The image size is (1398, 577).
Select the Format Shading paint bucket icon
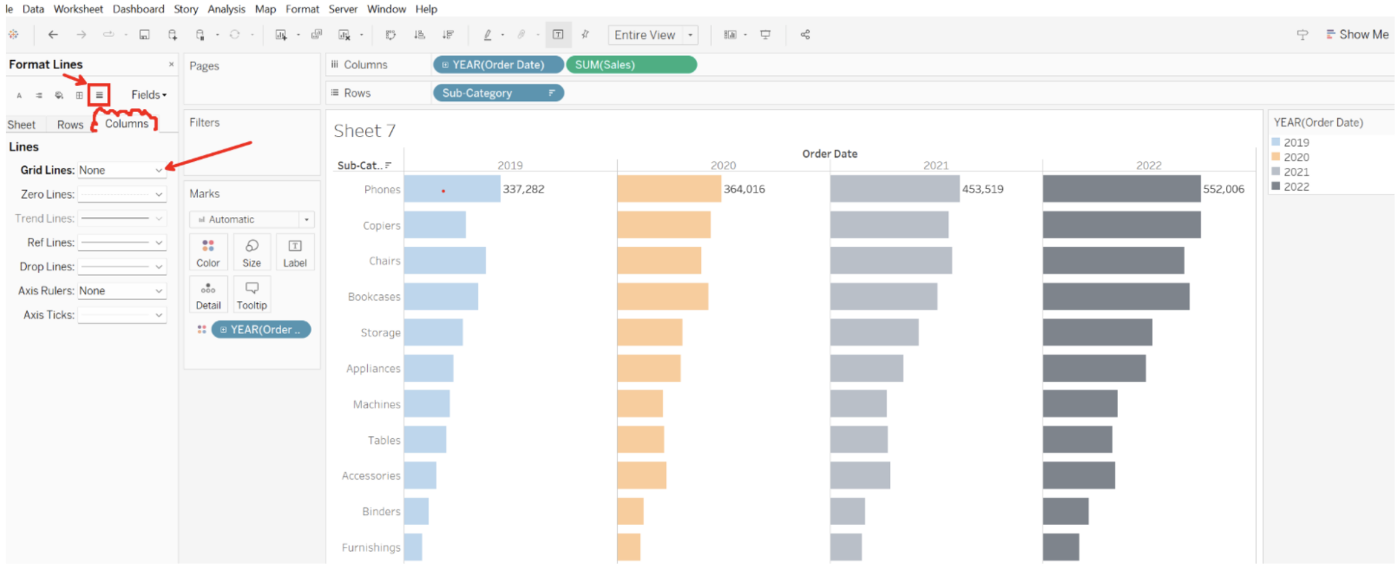59,95
